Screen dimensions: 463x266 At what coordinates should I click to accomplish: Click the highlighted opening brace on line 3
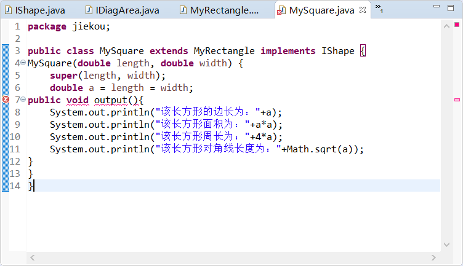[x=363, y=51]
